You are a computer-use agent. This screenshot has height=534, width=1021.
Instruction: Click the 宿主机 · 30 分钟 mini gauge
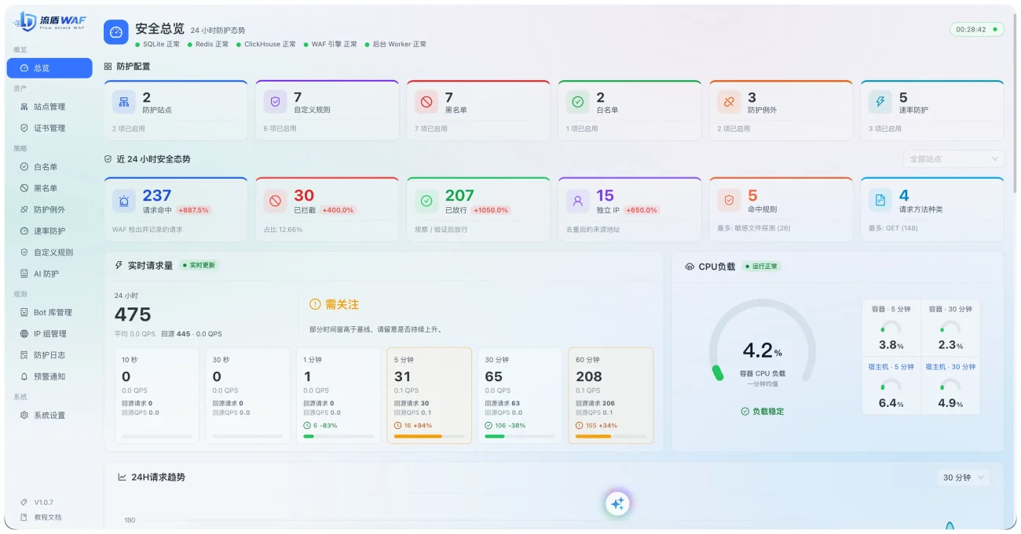point(950,387)
